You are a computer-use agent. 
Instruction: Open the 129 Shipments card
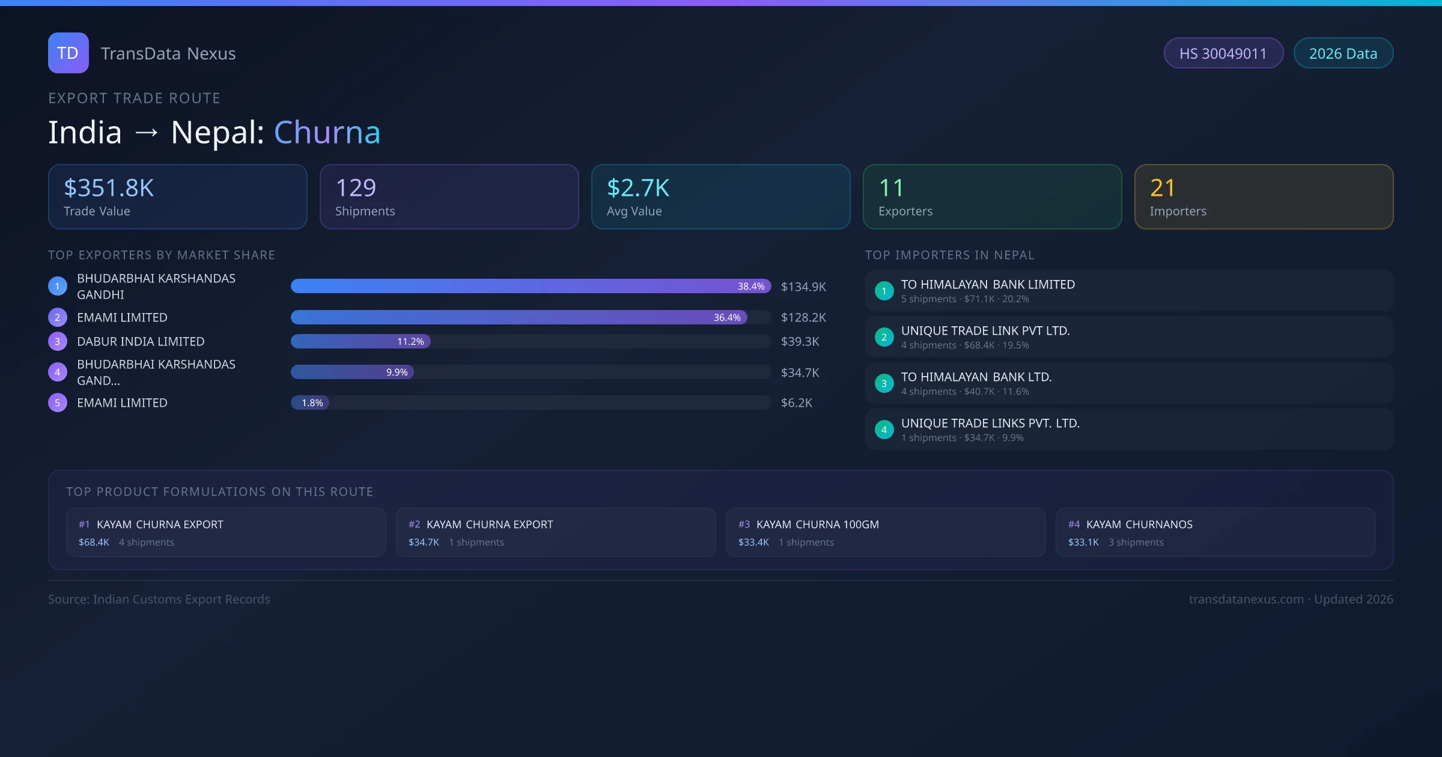pos(449,196)
